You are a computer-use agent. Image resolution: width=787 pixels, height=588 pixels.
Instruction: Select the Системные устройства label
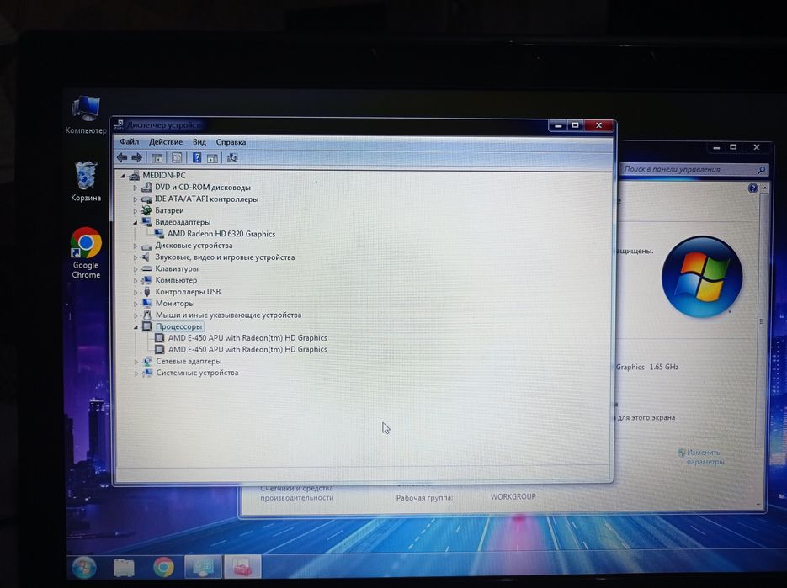pyautogui.click(x=197, y=373)
